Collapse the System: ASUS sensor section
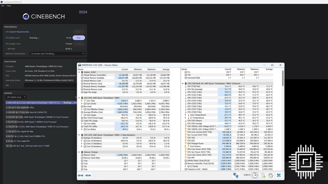 79,72
